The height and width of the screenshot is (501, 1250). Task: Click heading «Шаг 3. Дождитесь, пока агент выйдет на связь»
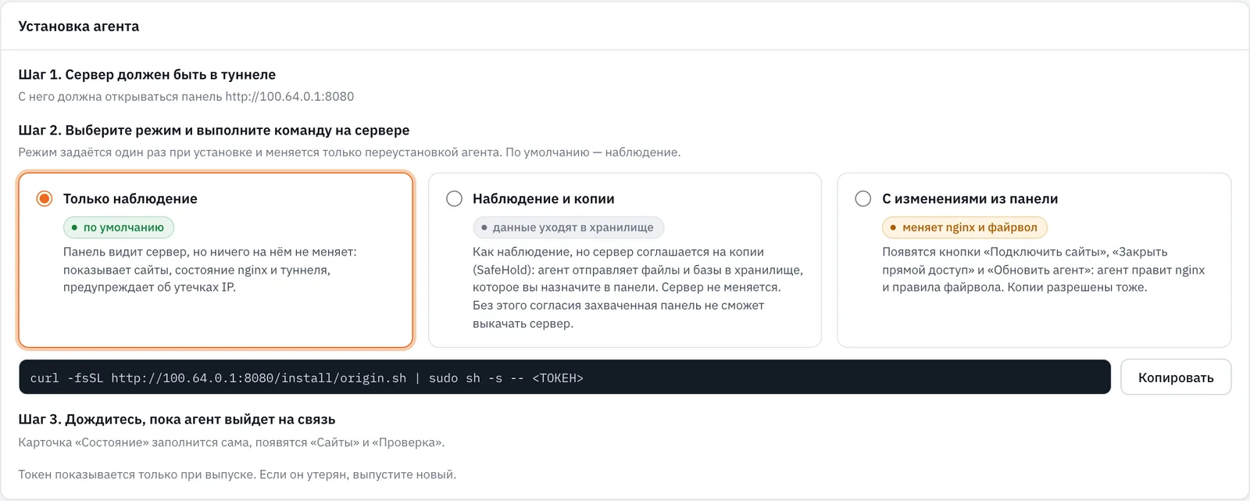177,420
